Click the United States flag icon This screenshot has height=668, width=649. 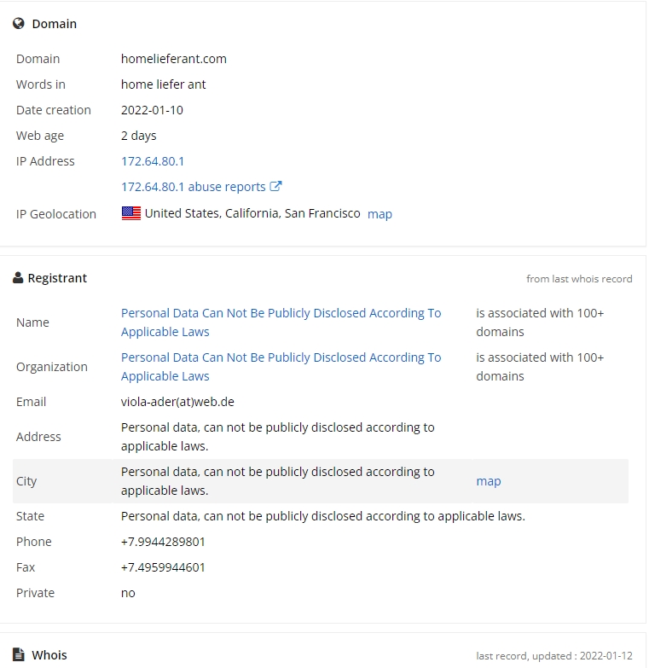131,213
